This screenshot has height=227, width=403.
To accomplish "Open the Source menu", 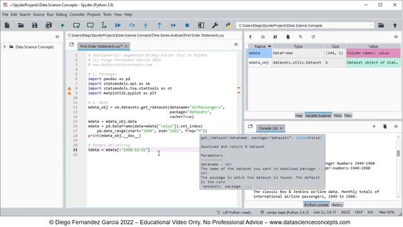I will (x=38, y=15).
